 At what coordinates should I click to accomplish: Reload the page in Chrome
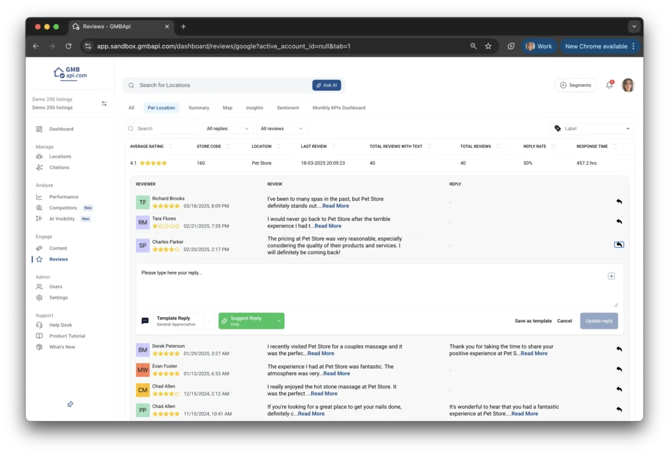pyautogui.click(x=69, y=46)
